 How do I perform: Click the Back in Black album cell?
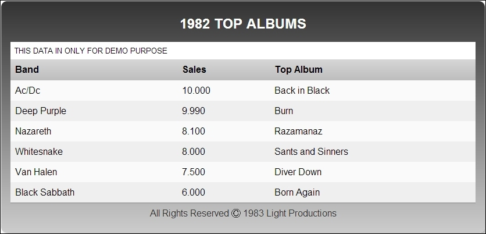(x=302, y=91)
